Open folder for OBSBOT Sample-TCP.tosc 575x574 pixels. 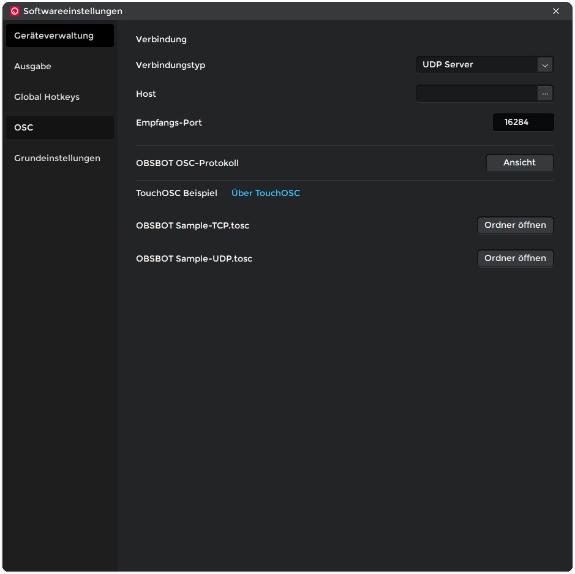coord(515,225)
